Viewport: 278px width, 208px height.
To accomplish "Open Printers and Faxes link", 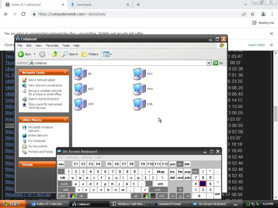I will (40, 152).
